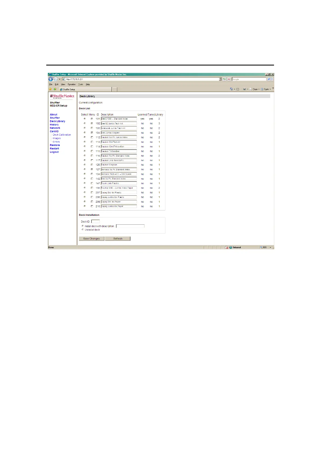Viewport: 320px width, 452px height.
Task: Click the page icon in address bar
Action: coord(64,79)
